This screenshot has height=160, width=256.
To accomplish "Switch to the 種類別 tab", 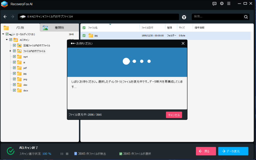I will [x=59, y=28].
